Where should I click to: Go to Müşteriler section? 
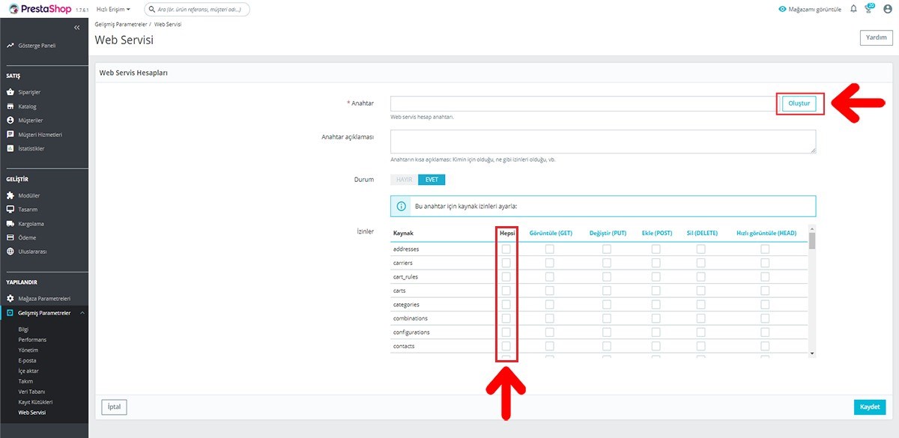click(30, 121)
